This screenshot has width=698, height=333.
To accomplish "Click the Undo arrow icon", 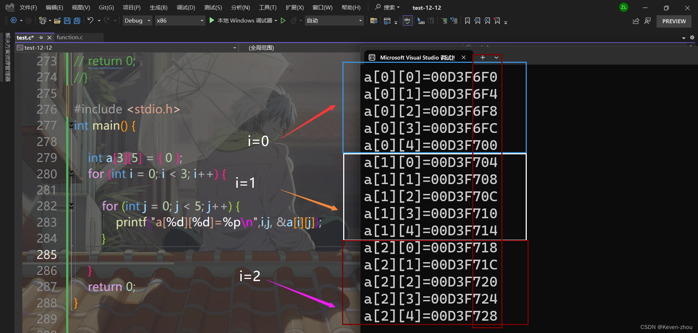I will pos(91,20).
